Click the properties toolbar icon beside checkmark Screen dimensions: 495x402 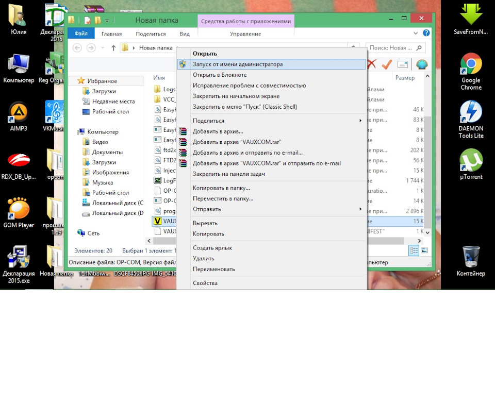403,64
